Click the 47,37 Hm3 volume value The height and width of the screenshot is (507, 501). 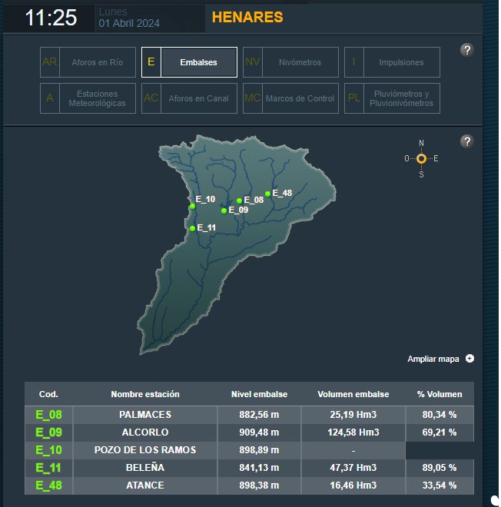[x=353, y=468]
